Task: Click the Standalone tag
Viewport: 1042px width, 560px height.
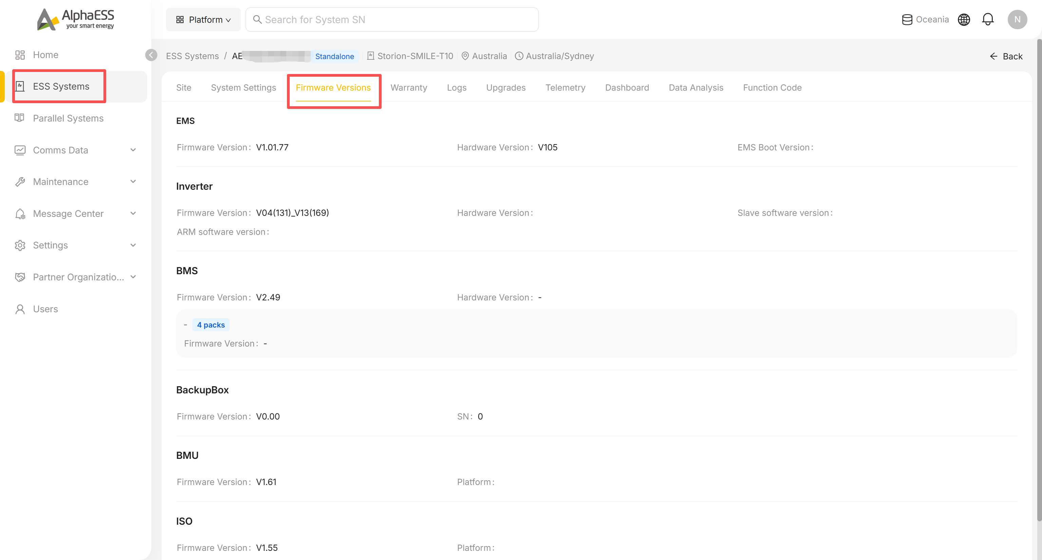Action: point(334,56)
